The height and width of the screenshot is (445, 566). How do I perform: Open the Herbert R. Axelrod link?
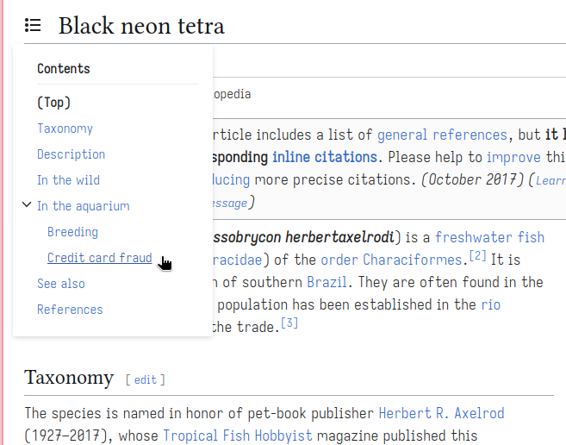pos(441,413)
